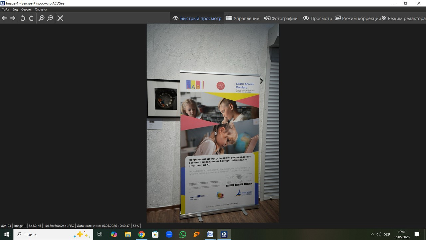Open WhatsApp from the taskbar
The height and width of the screenshot is (240, 426).
(x=183, y=234)
